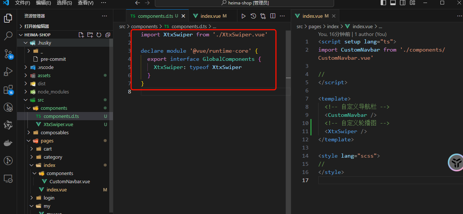Go back using title bar left arrow
The image size is (463, 214).
click(x=138, y=3)
